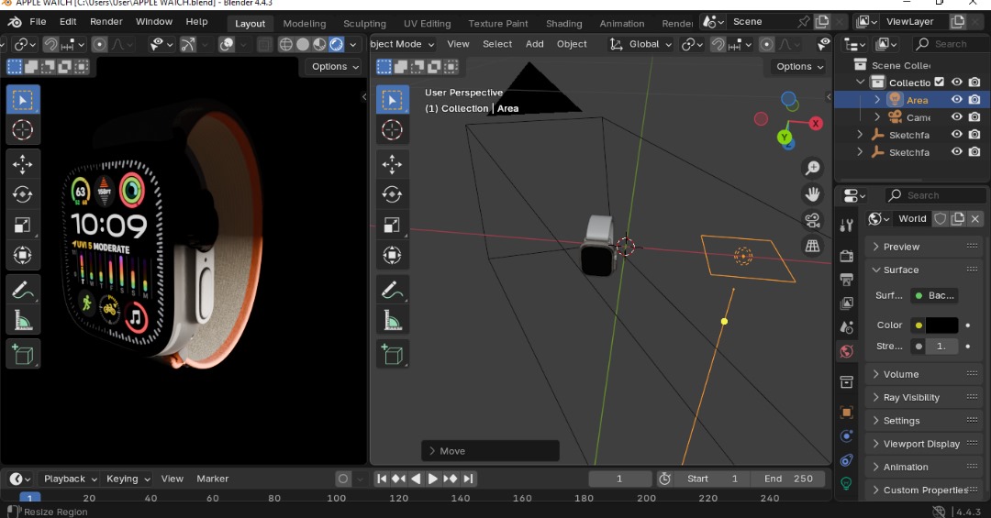Select the Move tool in left viewport
The height and width of the screenshot is (518, 991).
click(x=23, y=164)
